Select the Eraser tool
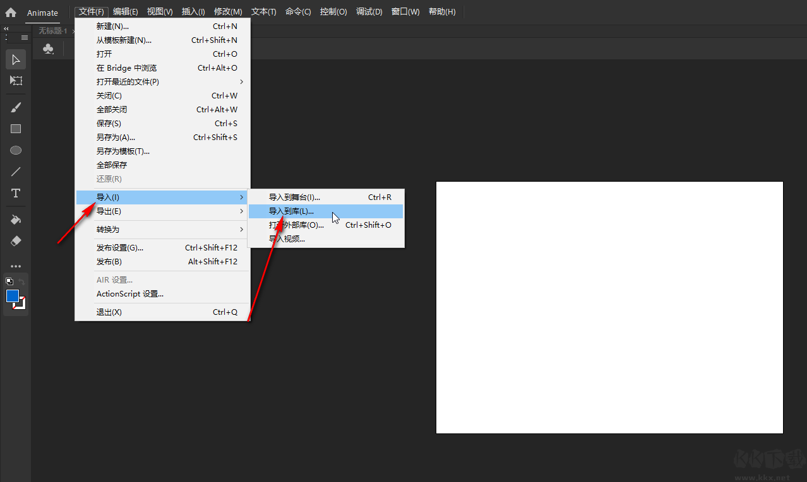The image size is (807, 482). pyautogui.click(x=15, y=240)
